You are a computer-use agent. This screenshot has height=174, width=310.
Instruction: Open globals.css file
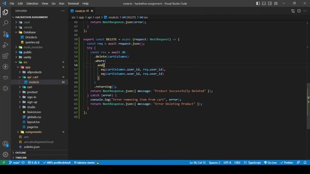tap(34, 117)
